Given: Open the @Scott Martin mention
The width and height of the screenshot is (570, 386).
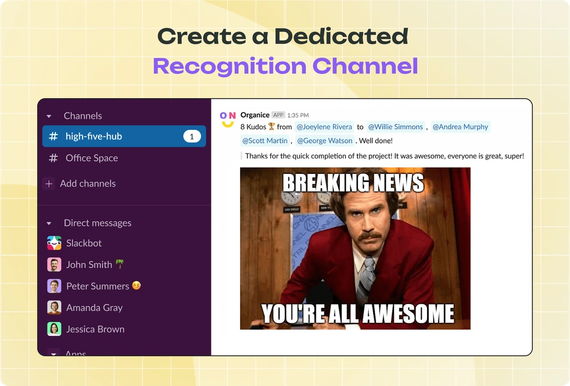Looking at the screenshot, I should tap(264, 141).
